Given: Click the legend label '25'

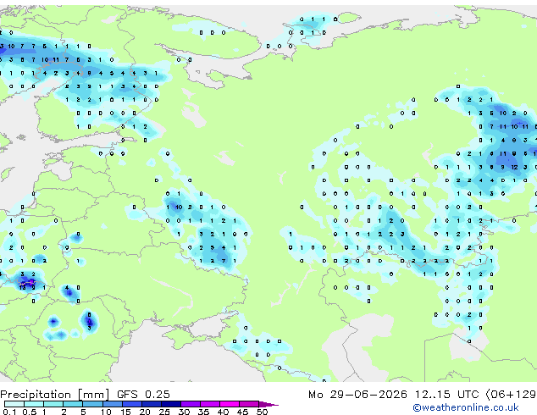Looking at the screenshot, I should [164, 412].
